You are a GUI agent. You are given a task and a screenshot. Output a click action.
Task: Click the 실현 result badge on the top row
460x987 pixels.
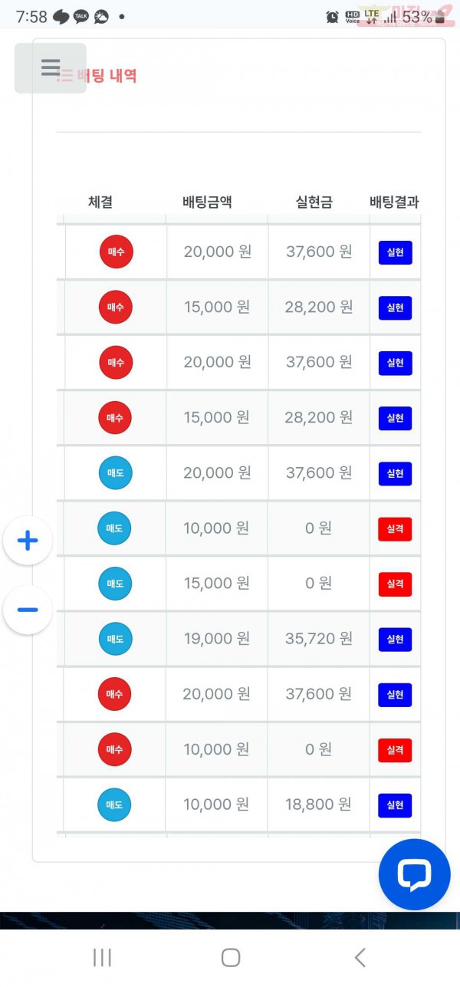(x=394, y=252)
